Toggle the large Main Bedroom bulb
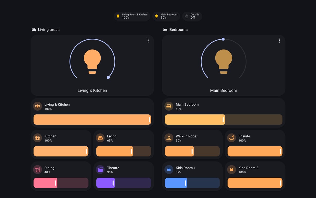The image size is (316, 198). tap(224, 62)
